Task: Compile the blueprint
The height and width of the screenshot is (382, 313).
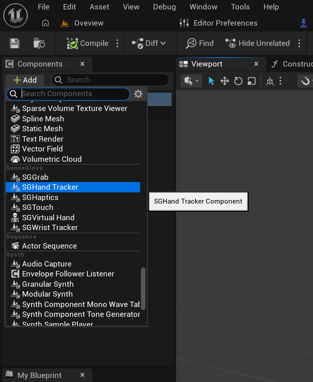Action: click(x=87, y=43)
